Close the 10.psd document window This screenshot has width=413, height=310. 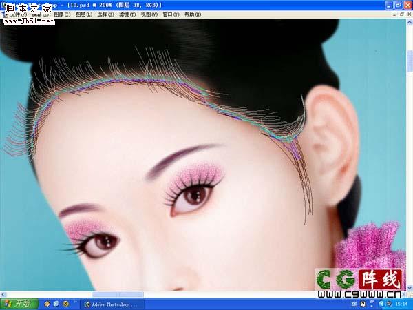[409, 14]
